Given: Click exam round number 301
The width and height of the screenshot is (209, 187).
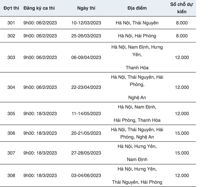Looking at the screenshot, I should tap(11, 23).
